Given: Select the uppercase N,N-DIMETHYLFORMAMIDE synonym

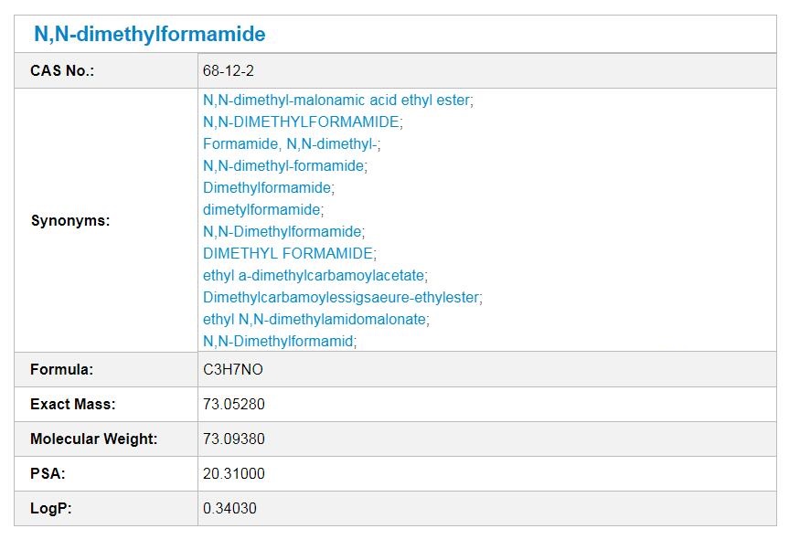Looking at the screenshot, I should pyautogui.click(x=301, y=122).
